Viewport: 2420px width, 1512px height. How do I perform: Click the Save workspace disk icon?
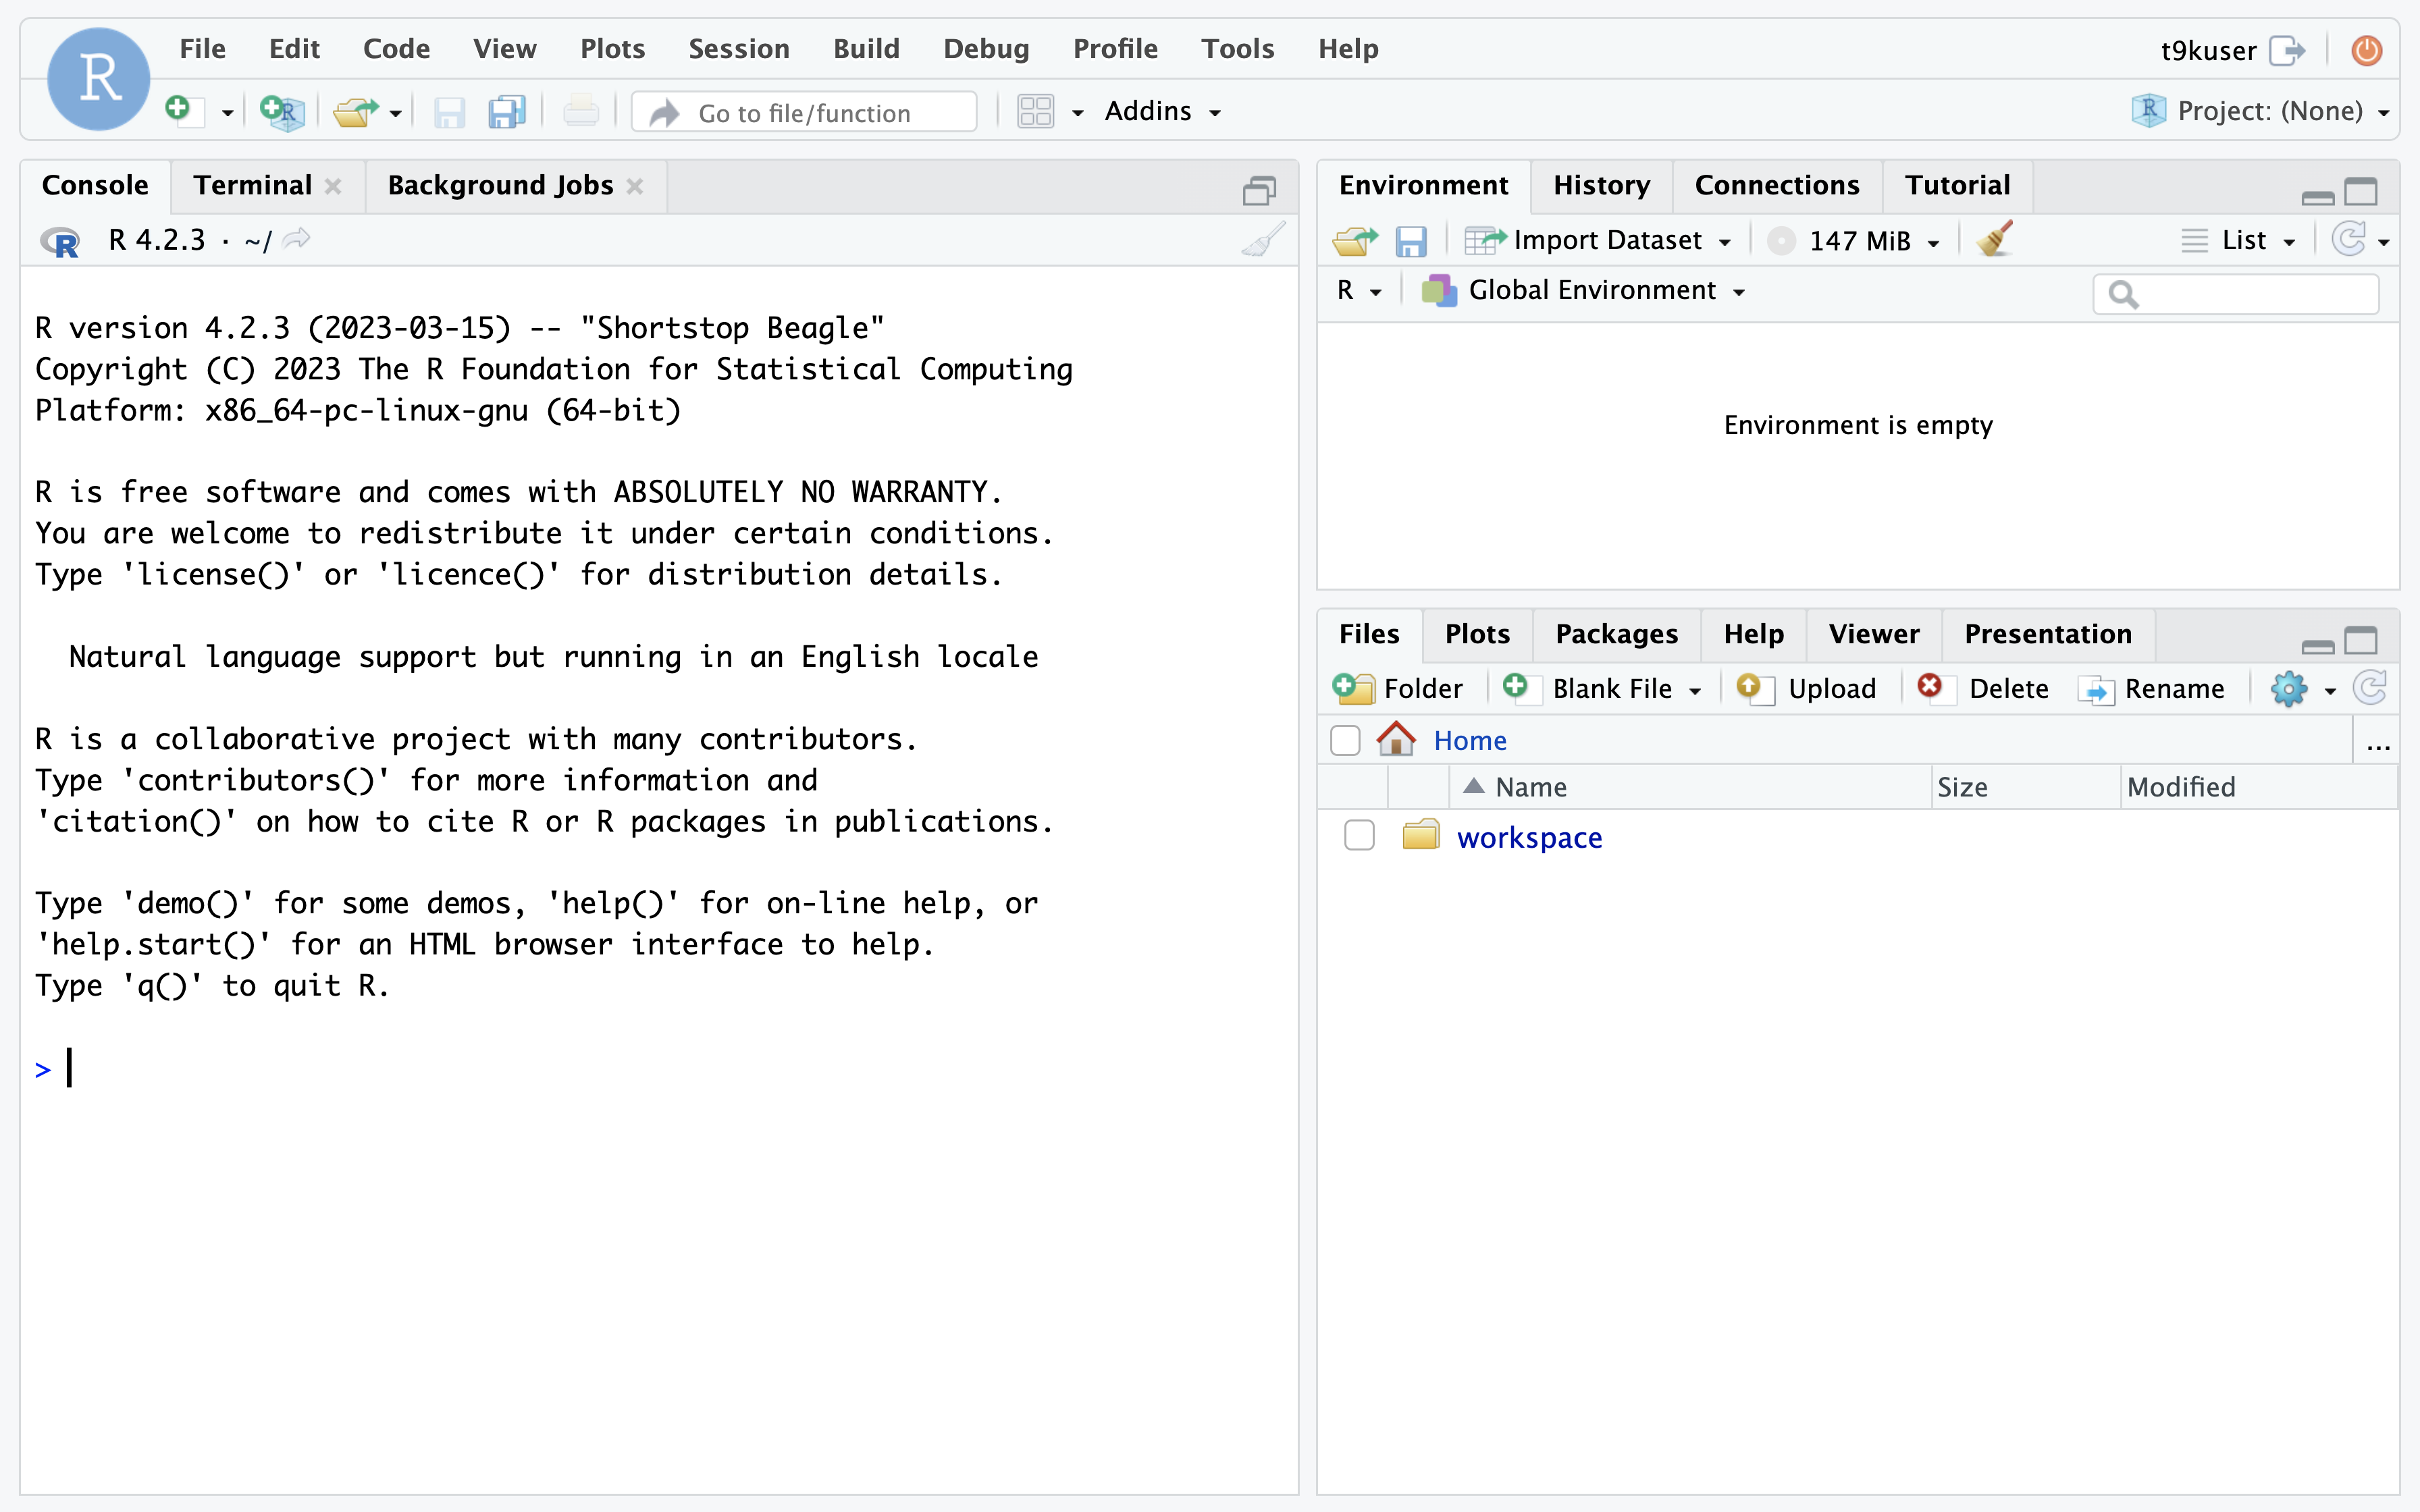(x=1411, y=241)
